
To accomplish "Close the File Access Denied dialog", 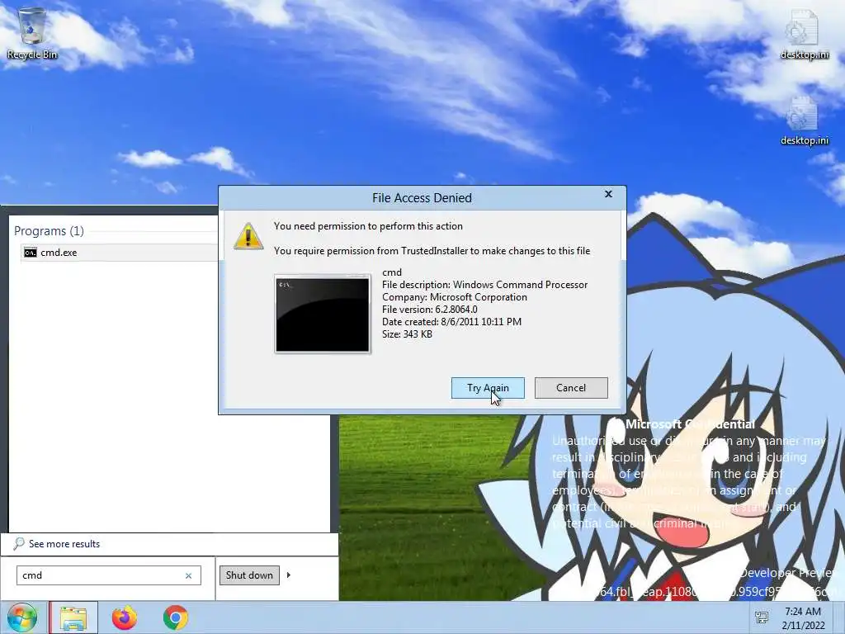I will pyautogui.click(x=608, y=194).
